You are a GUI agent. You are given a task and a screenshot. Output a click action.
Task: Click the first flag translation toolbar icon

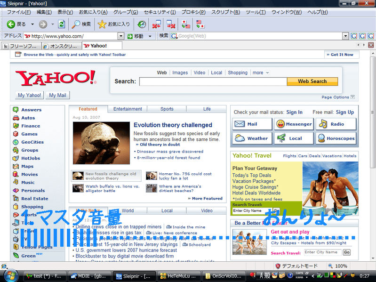click(x=185, y=24)
